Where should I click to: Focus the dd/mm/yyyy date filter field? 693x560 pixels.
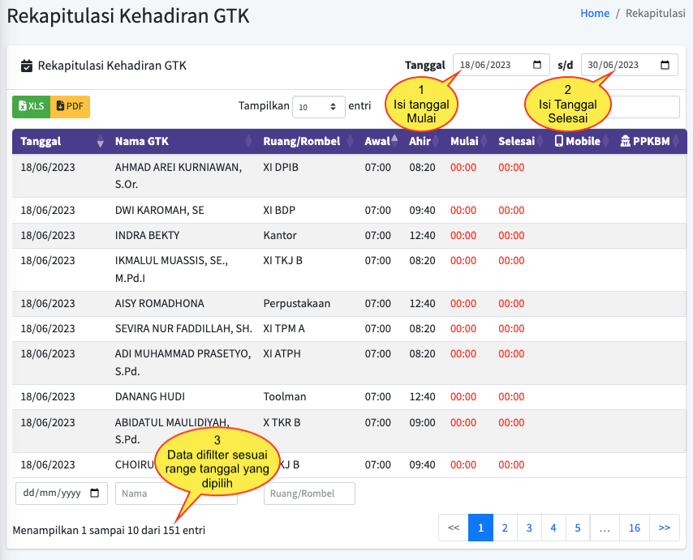click(x=62, y=494)
